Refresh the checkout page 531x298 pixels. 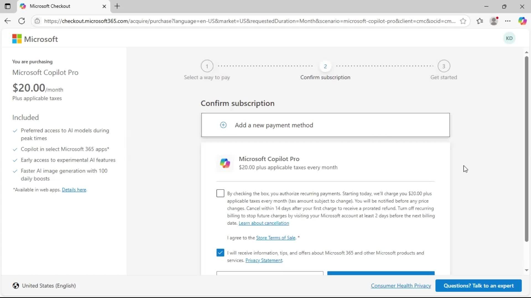(x=22, y=21)
